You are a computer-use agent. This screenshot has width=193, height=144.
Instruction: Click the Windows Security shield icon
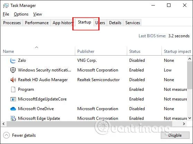point(13,70)
